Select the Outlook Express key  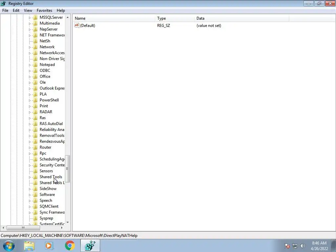coord(52,88)
